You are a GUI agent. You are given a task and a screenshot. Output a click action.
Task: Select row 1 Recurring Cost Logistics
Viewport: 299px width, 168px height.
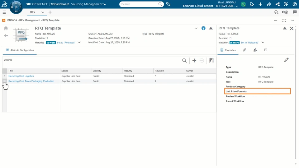[x=5, y=76]
